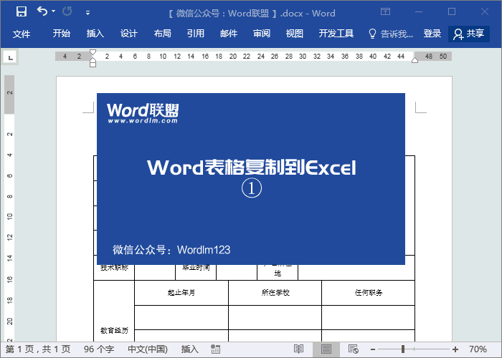Open the 文件 menu
The width and height of the screenshot is (502, 358).
point(22,34)
